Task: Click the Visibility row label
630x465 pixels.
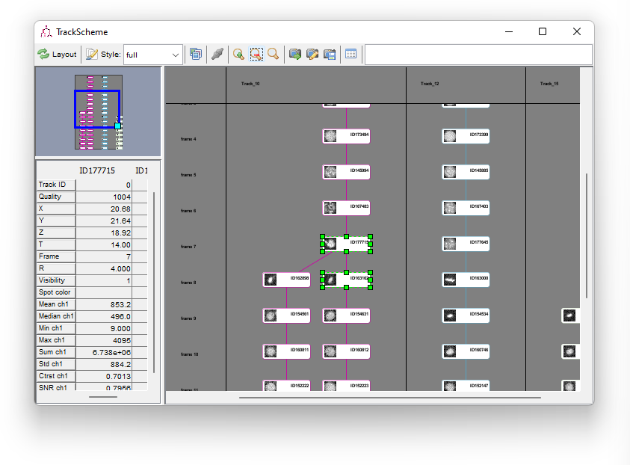Action: pos(56,280)
